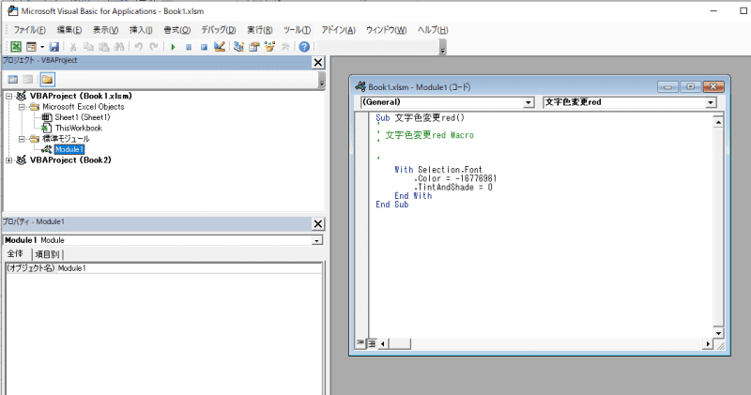Viewport: 751px width, 395px height.
Task: Open Find with the binoculars icon
Action: pyautogui.click(x=119, y=46)
